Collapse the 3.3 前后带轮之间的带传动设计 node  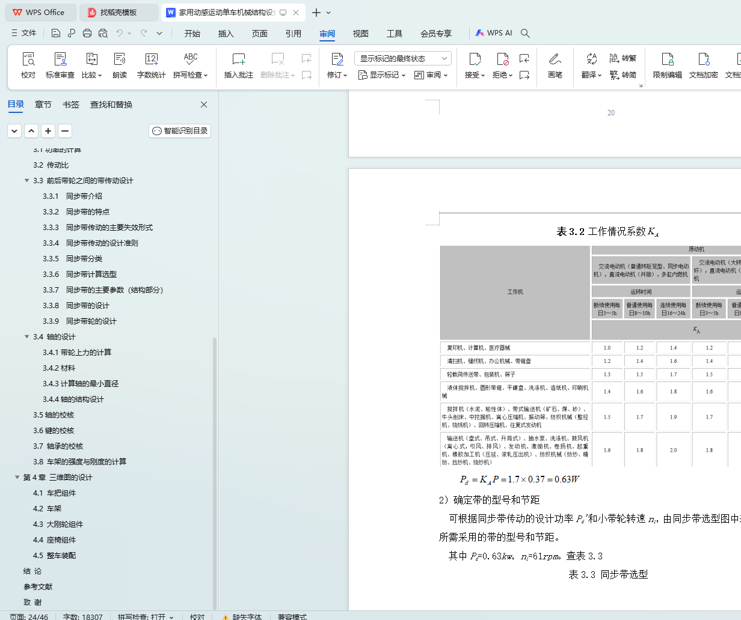coord(26,180)
